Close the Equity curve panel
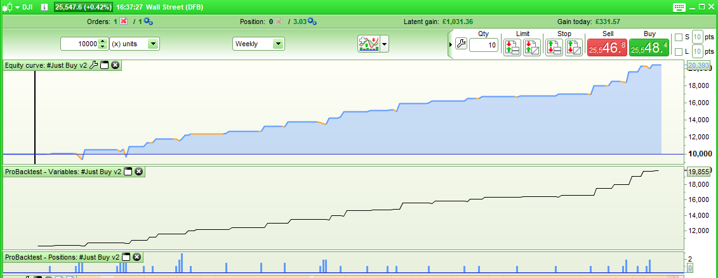This screenshot has height=278, width=718. point(116,65)
